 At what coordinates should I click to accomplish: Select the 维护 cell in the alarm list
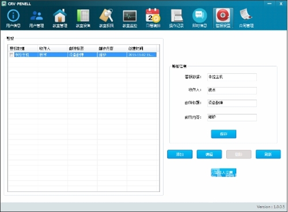(112, 55)
